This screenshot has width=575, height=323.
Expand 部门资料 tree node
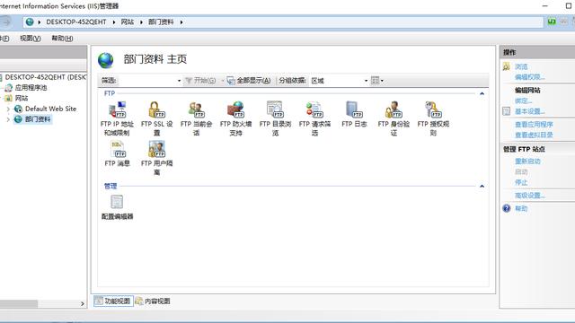tap(8, 119)
